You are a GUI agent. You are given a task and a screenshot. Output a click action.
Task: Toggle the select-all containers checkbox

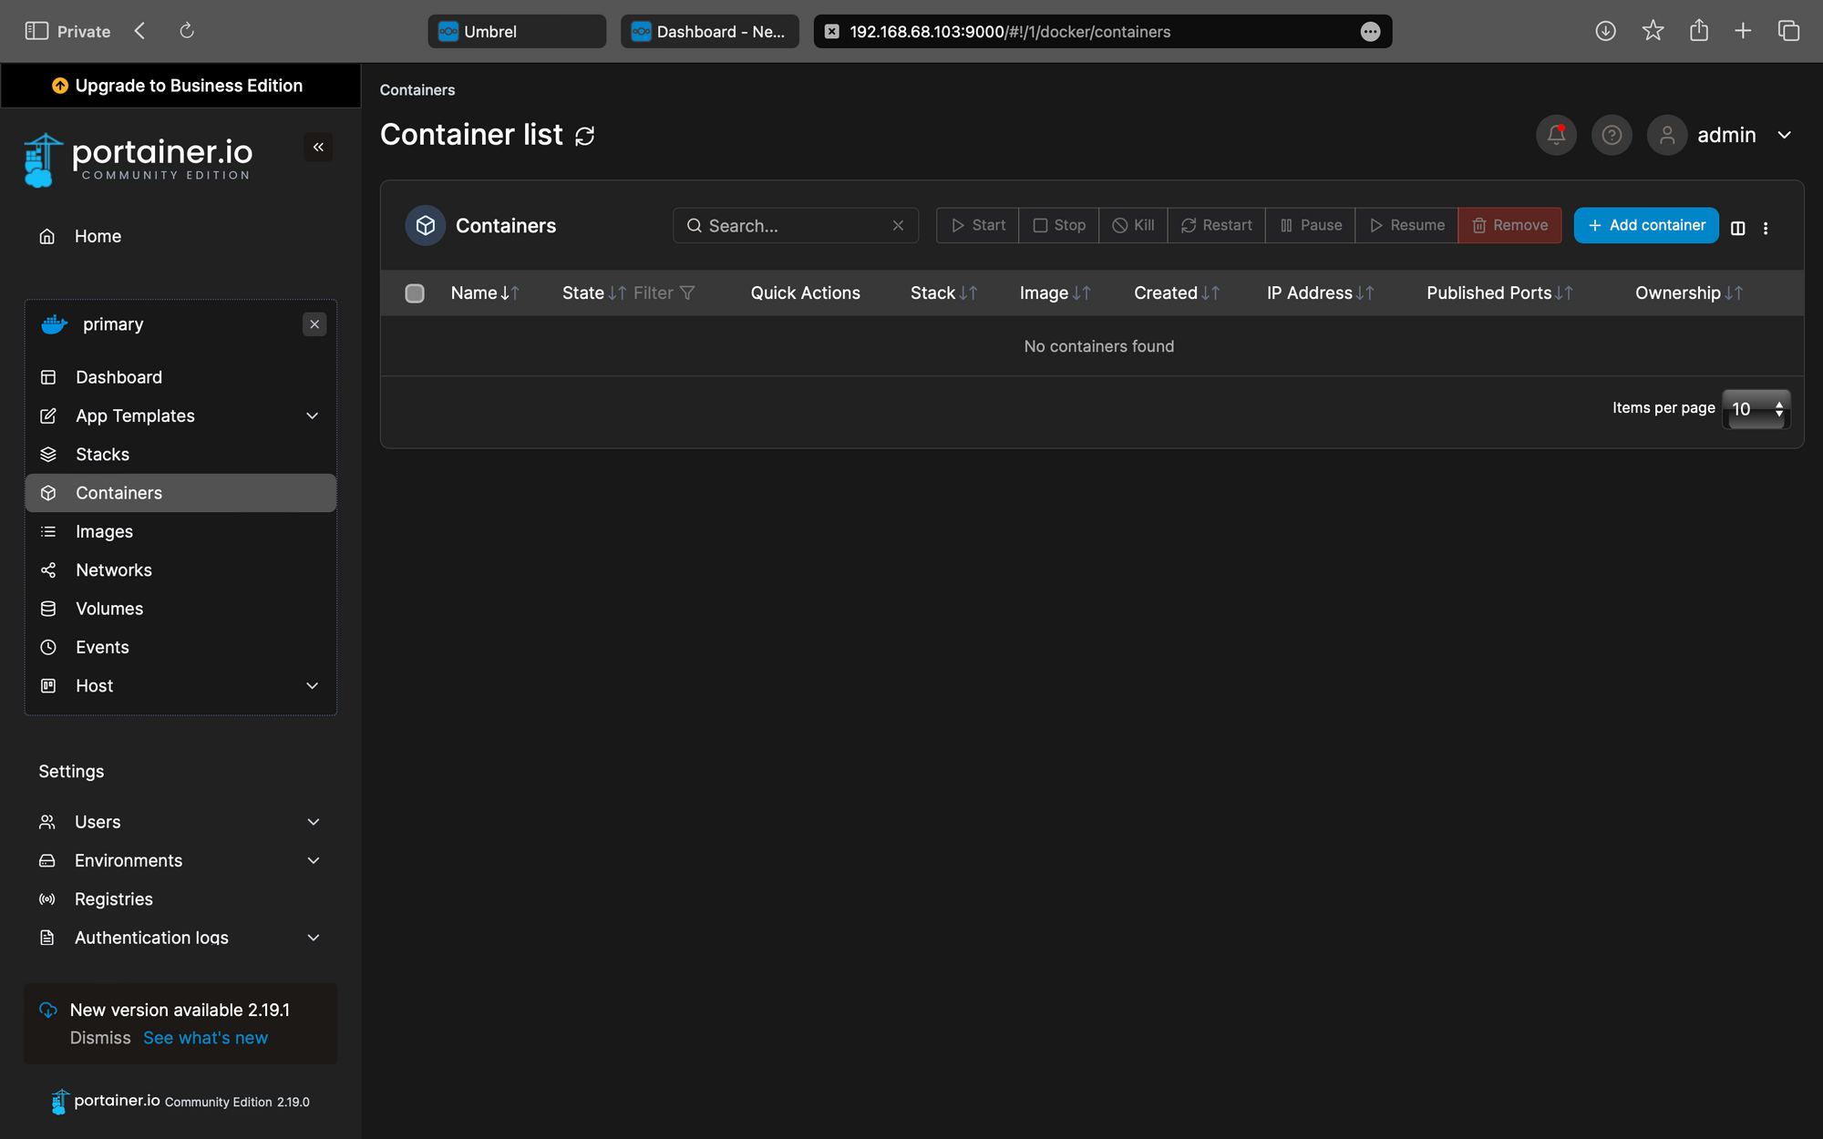415,292
